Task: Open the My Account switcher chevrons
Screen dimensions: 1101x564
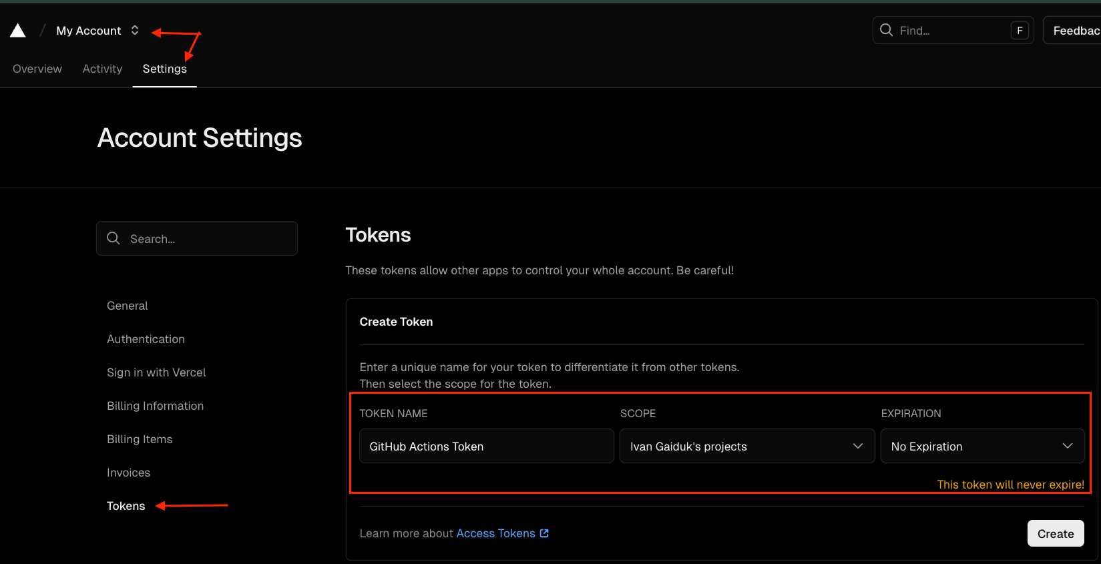Action: [x=135, y=31]
